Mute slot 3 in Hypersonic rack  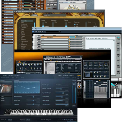tap(39, 42)
